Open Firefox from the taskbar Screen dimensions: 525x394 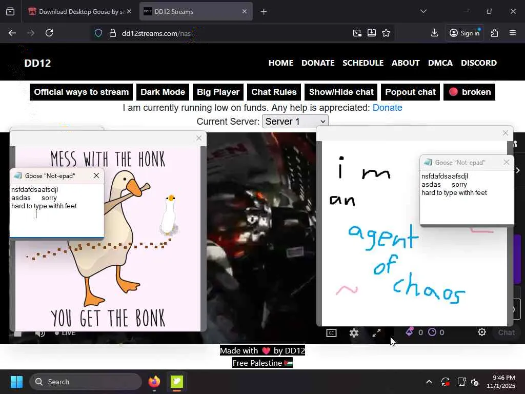pos(154,382)
